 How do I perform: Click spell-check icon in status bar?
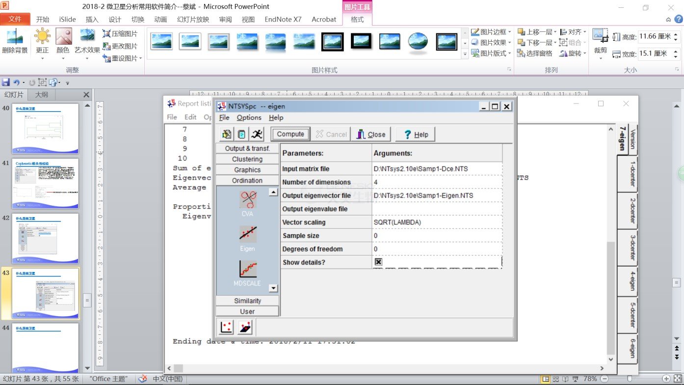[x=142, y=379]
